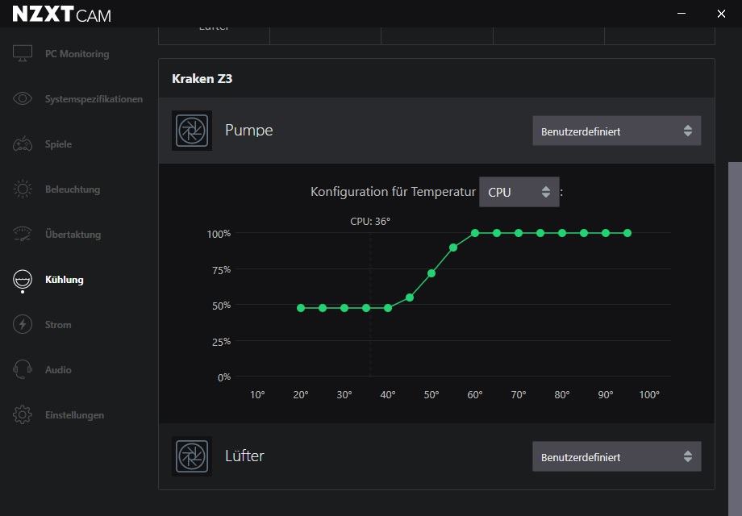
Task: Click the 25% axis label
Action: point(221,342)
